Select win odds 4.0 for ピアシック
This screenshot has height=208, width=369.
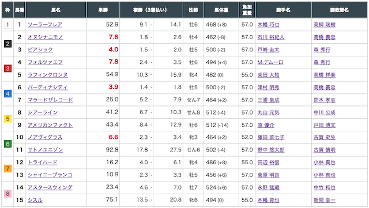[x=114, y=50]
